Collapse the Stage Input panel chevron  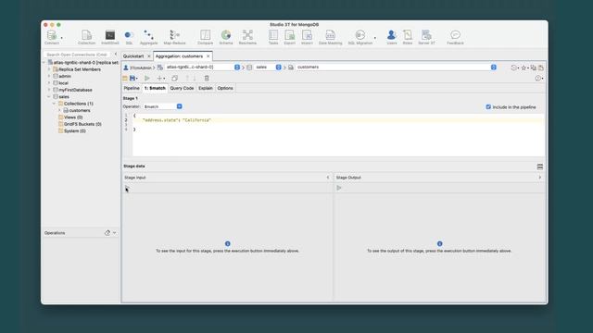pyautogui.click(x=328, y=177)
